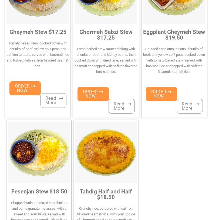This screenshot has width=212, height=220.
Task: Click the Fesenjan Stew $18.50 title
Action: pos(39,192)
